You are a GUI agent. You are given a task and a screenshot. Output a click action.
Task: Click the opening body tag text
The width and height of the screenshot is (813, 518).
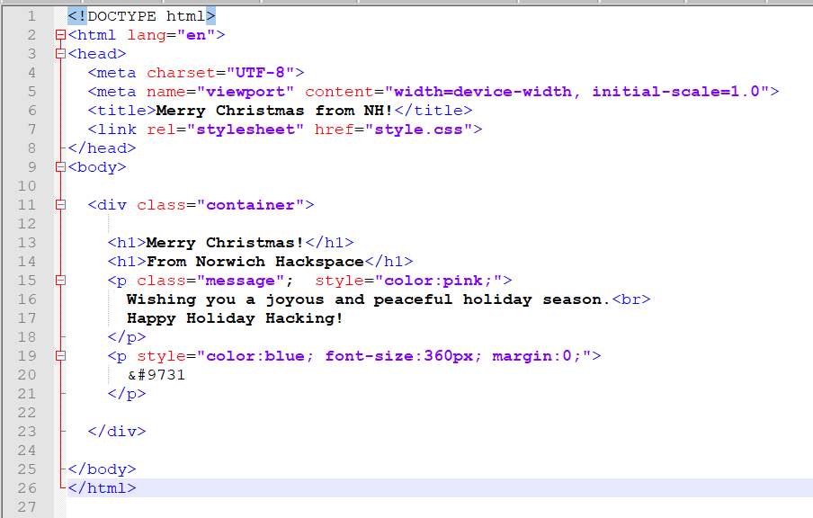pos(97,167)
